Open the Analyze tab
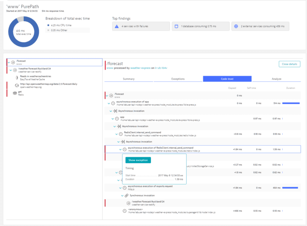Image resolution: width=307 pixels, height=226 pixels. pyautogui.click(x=276, y=79)
